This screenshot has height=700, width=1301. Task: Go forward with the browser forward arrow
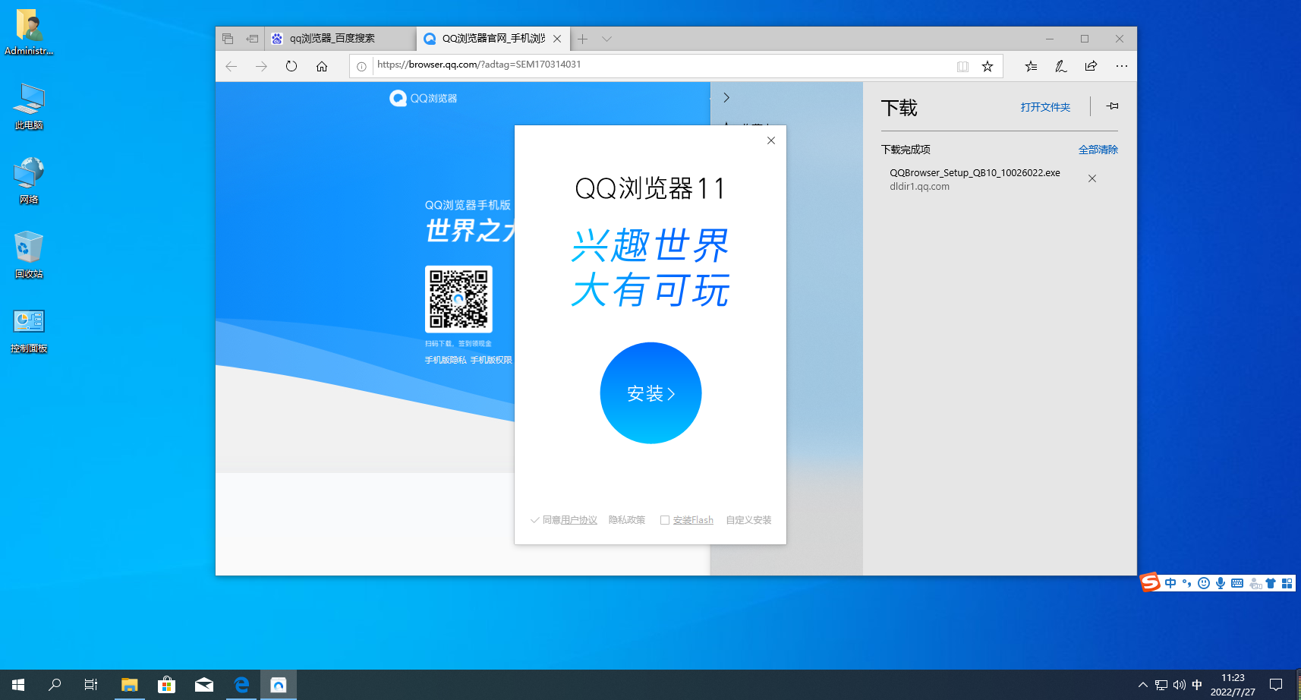(261, 67)
